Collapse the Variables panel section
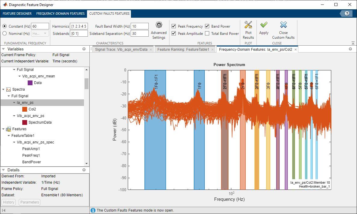This screenshot has height=214, width=357. tap(3, 49)
